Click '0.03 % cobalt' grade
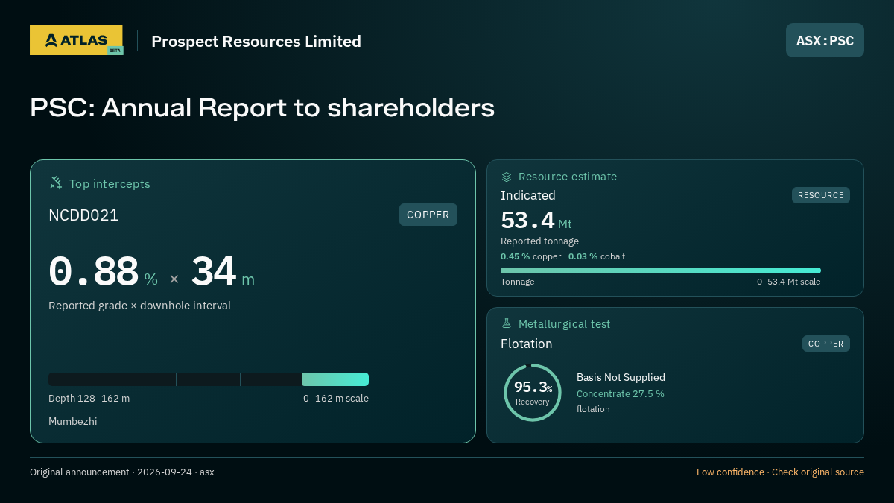 coord(597,256)
